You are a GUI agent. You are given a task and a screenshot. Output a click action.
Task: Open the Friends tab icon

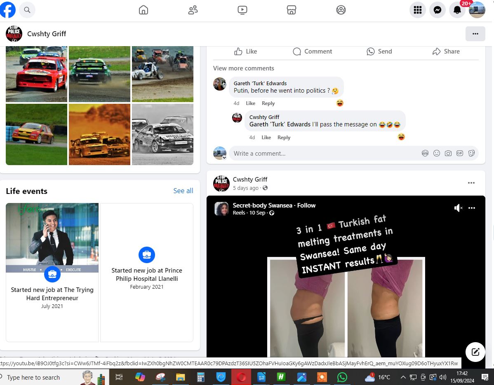[x=193, y=10]
